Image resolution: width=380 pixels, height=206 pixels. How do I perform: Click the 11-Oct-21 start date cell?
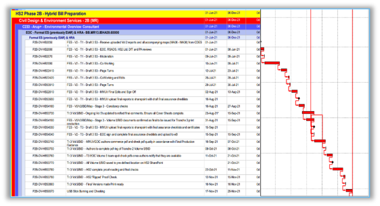pos(212,156)
